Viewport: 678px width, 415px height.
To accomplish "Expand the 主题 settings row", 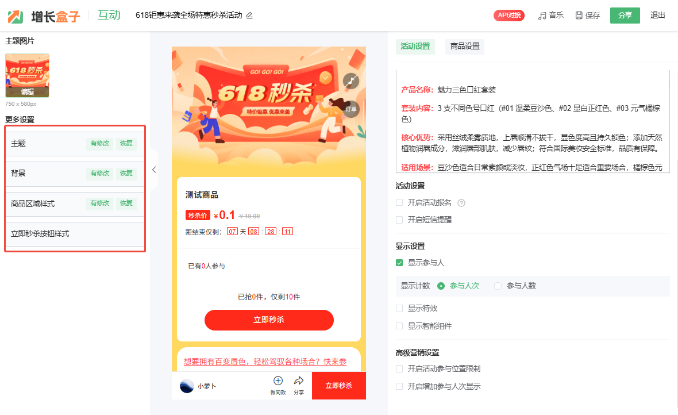I will pyautogui.click(x=75, y=143).
